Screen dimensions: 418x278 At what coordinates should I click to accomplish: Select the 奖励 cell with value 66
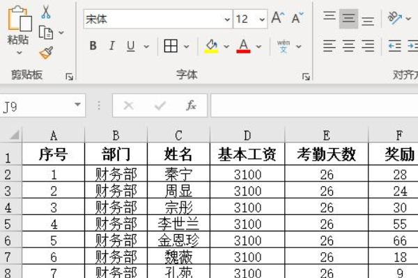click(x=394, y=240)
